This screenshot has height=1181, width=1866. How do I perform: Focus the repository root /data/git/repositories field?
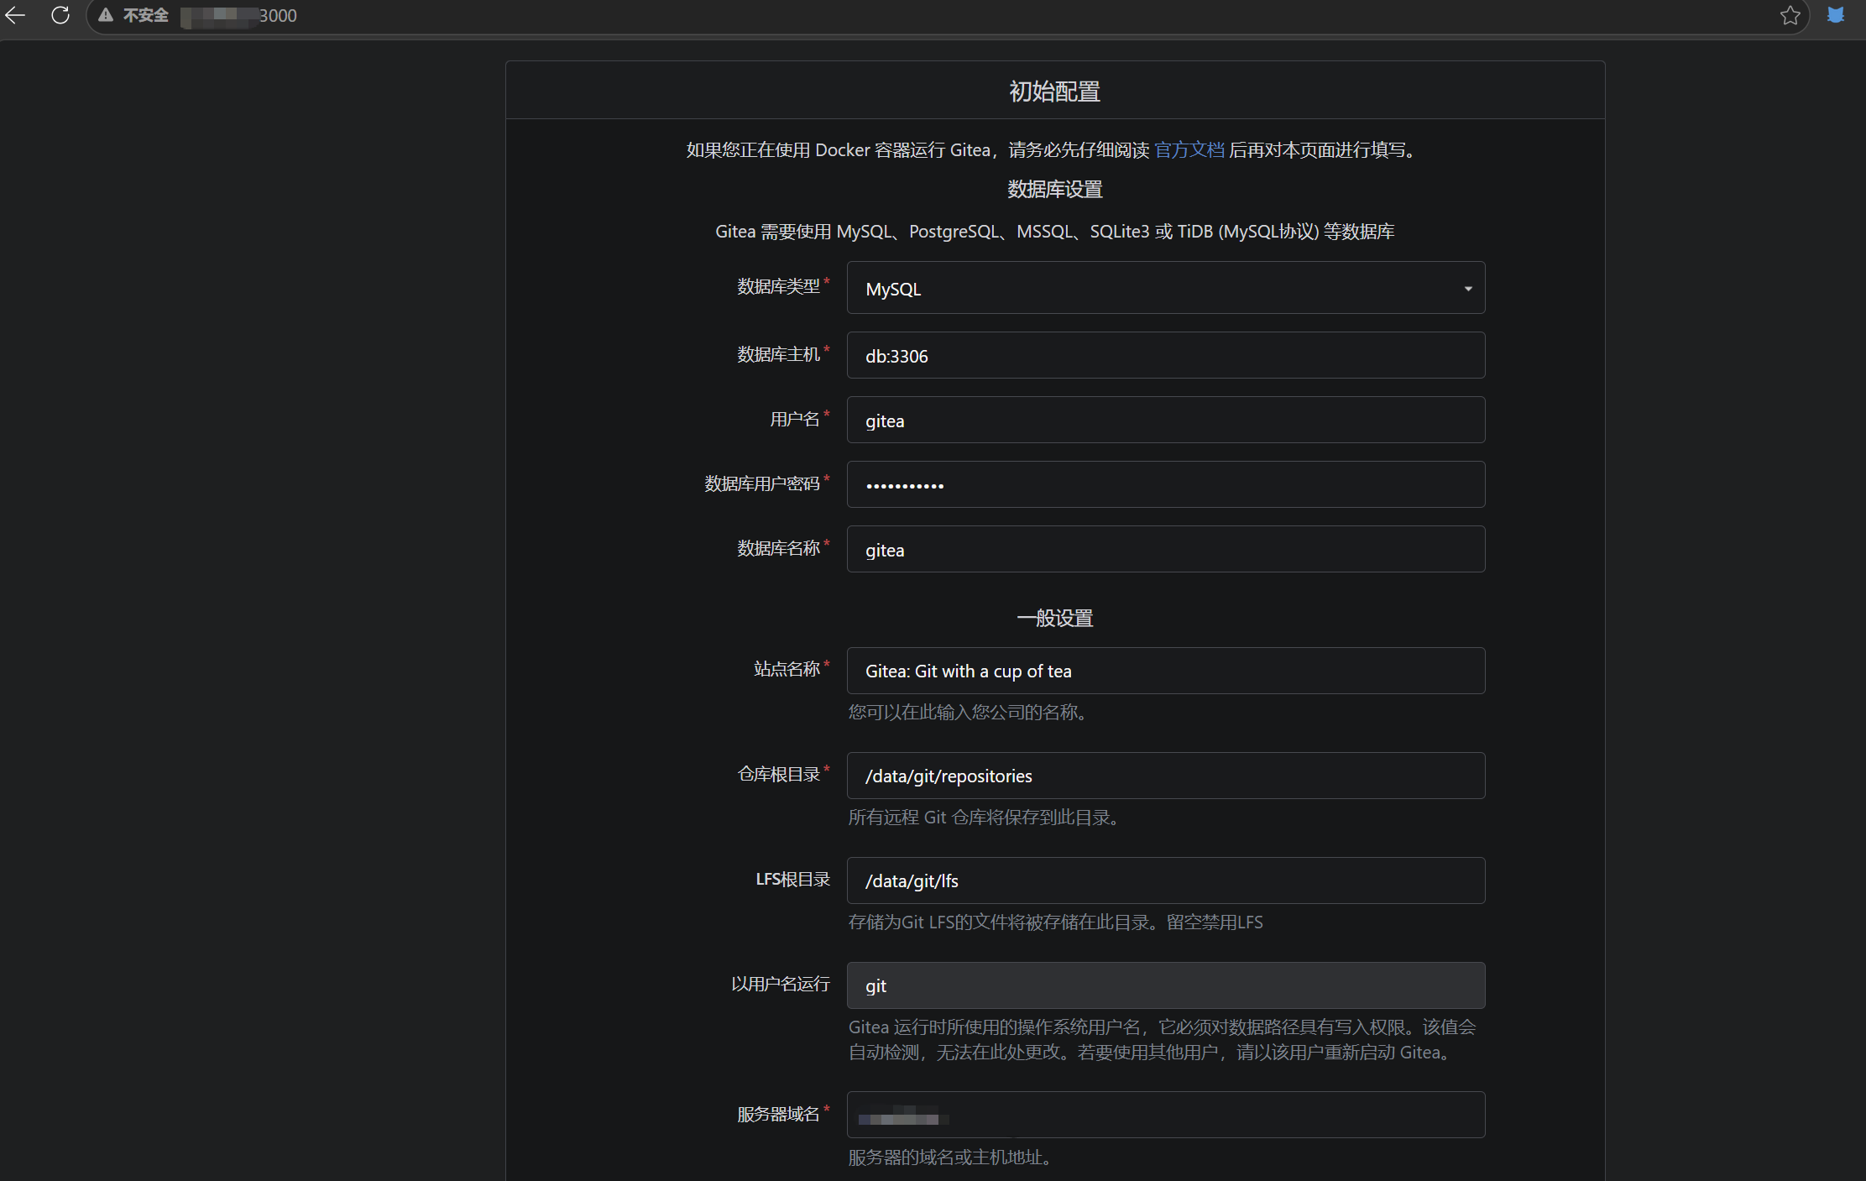click(x=1166, y=776)
